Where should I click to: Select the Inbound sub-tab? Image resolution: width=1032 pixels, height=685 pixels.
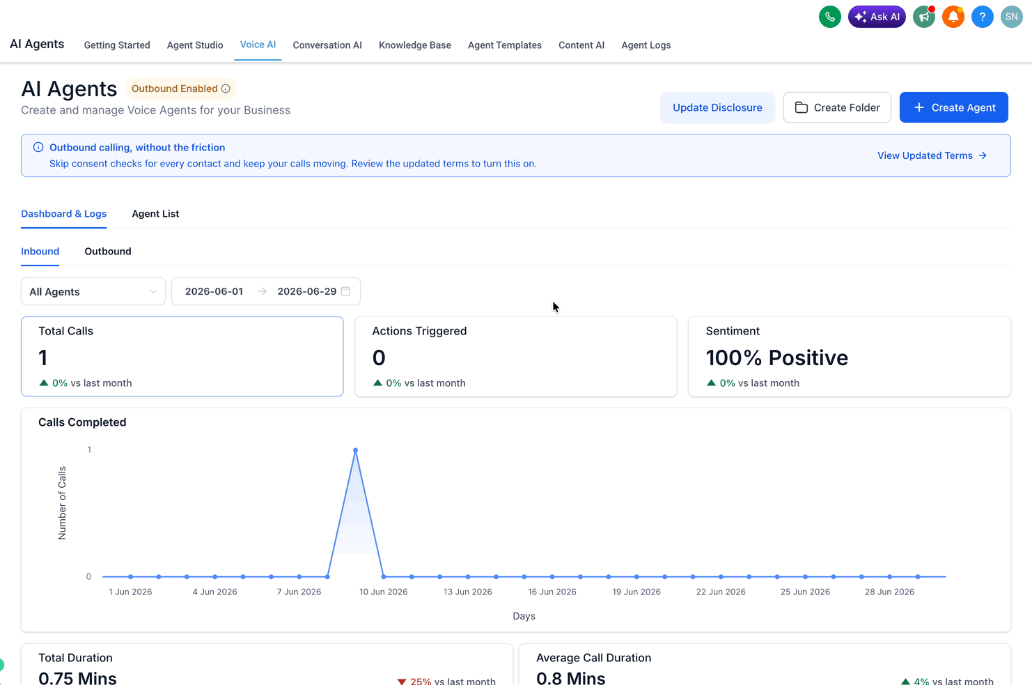pyautogui.click(x=40, y=252)
